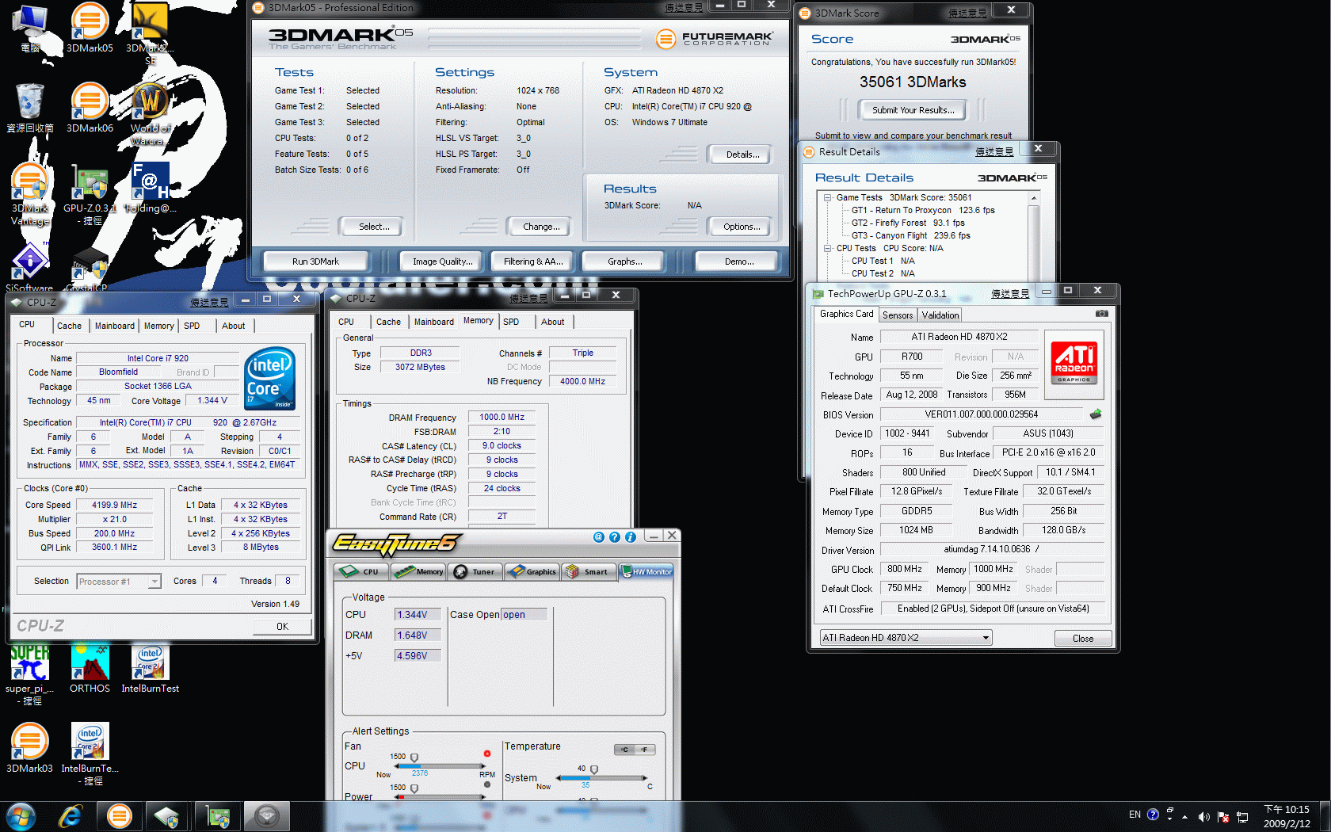Show hidden tray icons arrow
Screen dimensions: 1331x832
[1184, 817]
